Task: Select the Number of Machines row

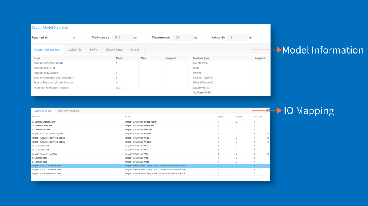Action: coord(110,73)
